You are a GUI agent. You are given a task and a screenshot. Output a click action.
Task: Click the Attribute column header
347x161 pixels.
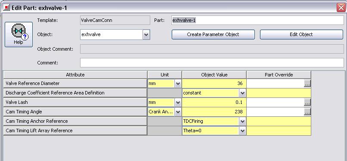tap(75, 75)
